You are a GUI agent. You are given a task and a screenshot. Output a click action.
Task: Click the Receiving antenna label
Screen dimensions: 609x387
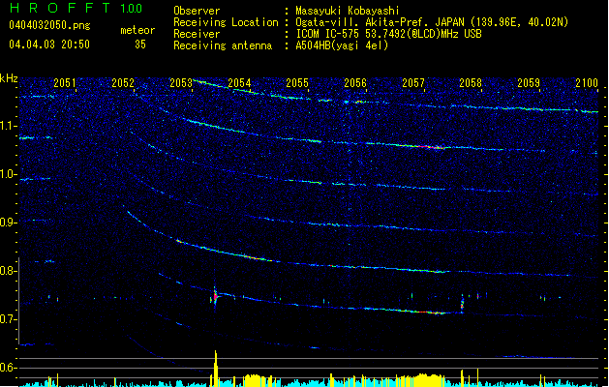[x=223, y=45]
